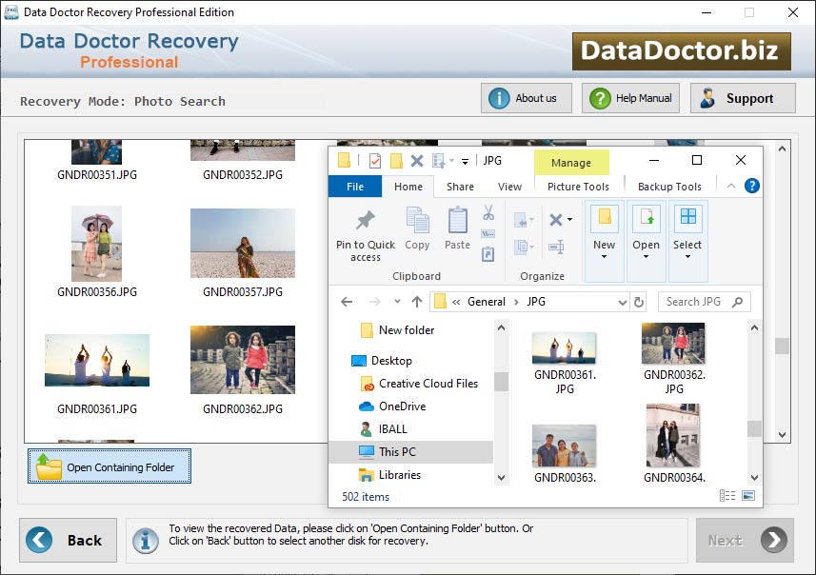The image size is (816, 575).
Task: Collapse the ribbon with chevron arrow
Action: point(731,187)
